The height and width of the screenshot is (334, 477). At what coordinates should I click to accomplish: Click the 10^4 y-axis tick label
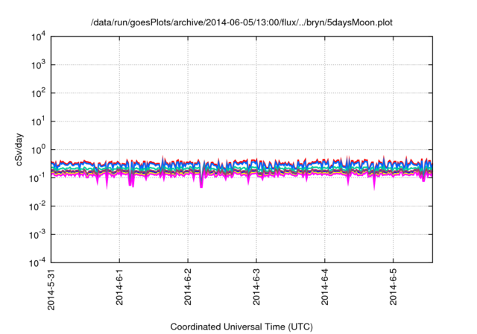(x=38, y=37)
